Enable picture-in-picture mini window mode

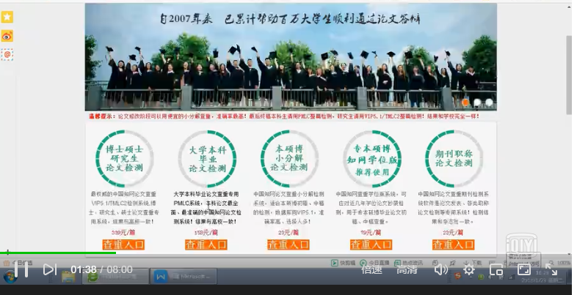click(x=496, y=270)
